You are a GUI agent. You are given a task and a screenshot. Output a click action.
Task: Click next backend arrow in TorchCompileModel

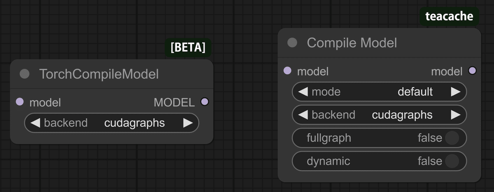[188, 123]
